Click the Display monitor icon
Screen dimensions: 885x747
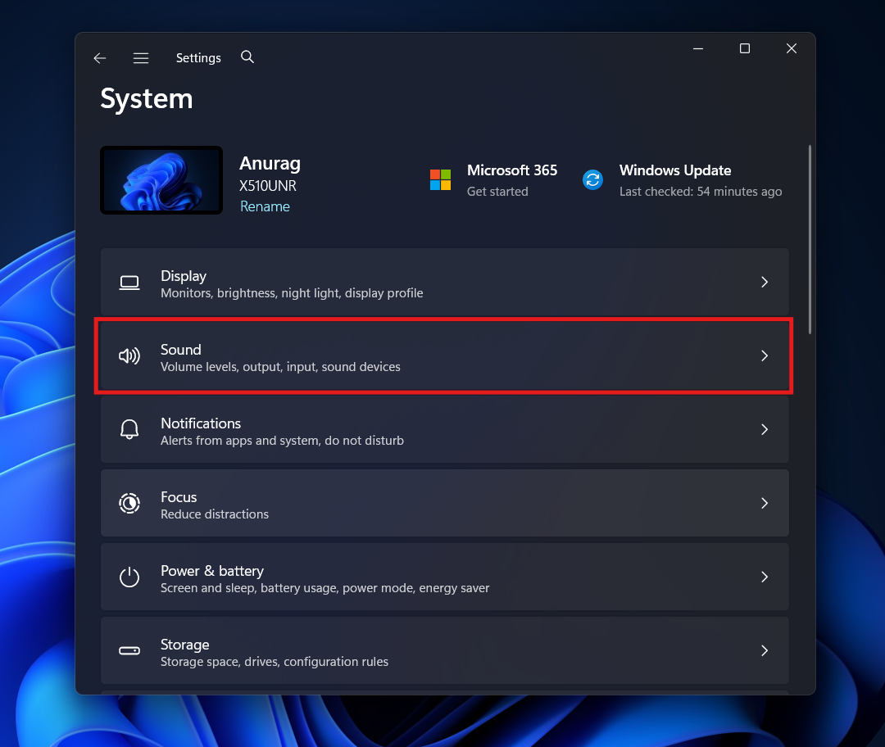[129, 282]
